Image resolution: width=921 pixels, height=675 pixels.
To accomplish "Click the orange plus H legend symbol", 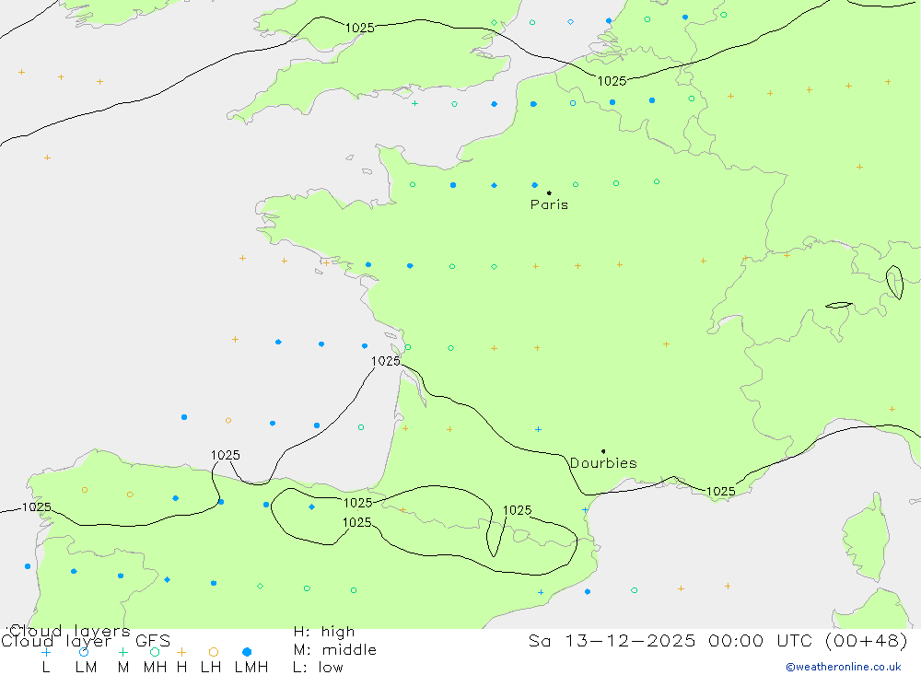I will coord(181,652).
